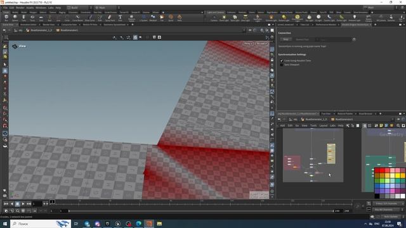Open the Windows Start menu
Viewport: 406px width, 228px height.
[x=5, y=224]
